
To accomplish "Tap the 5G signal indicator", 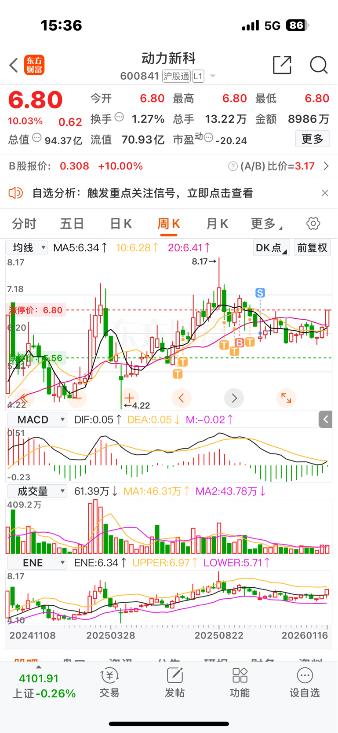I will tap(273, 26).
